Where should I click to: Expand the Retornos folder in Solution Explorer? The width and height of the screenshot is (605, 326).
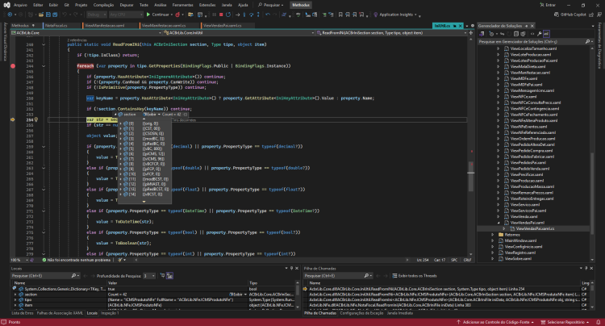492,235
